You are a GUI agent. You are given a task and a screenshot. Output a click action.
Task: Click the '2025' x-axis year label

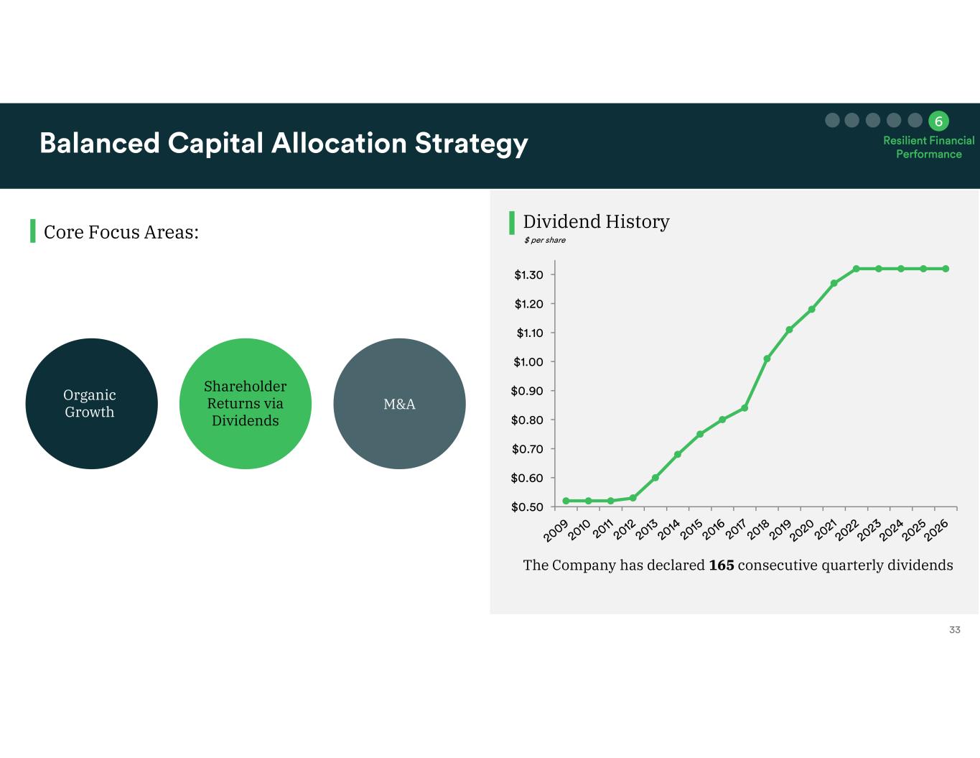pos(914,530)
